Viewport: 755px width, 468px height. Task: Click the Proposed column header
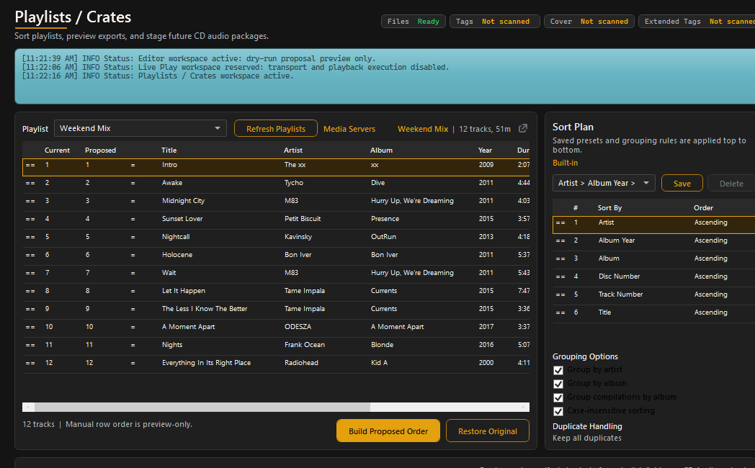click(100, 150)
